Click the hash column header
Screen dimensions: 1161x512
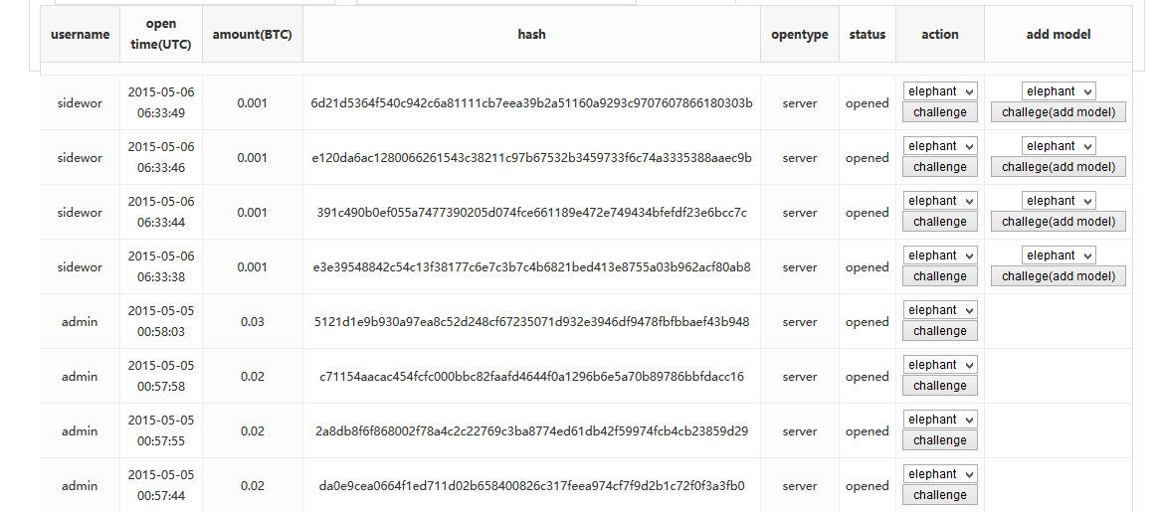pyautogui.click(x=531, y=34)
